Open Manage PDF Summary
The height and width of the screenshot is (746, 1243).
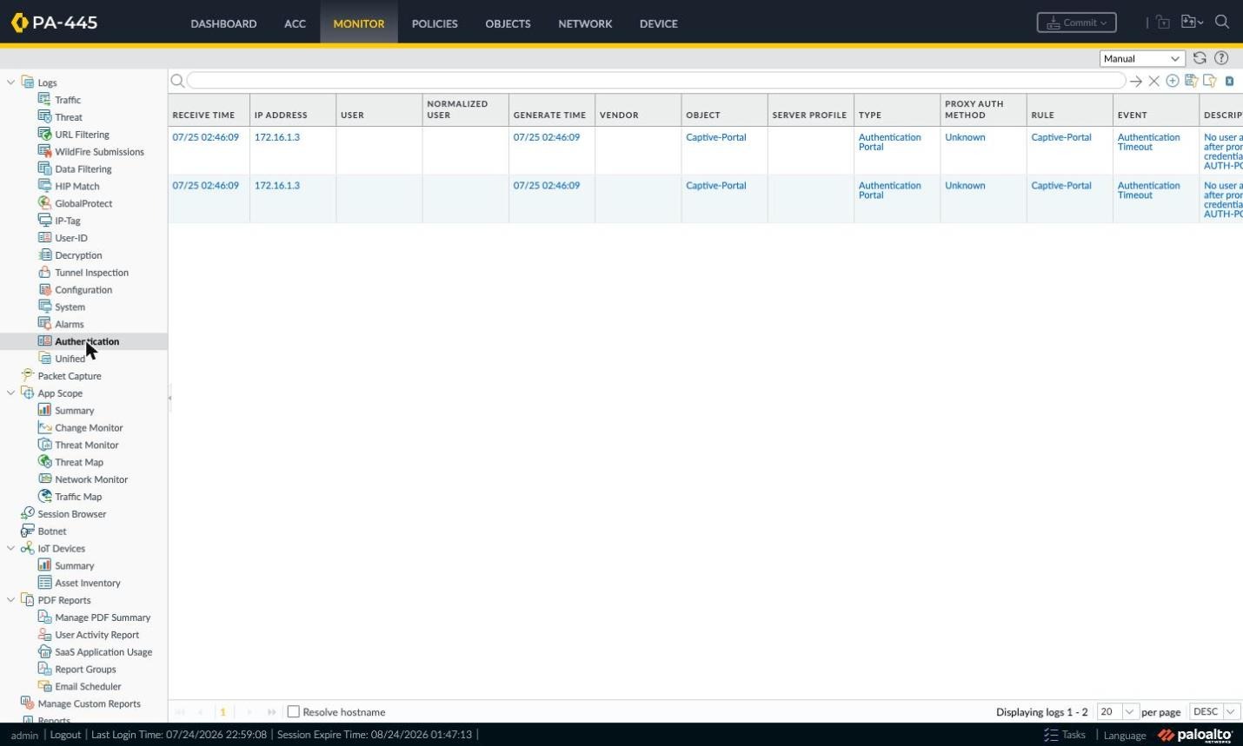pos(103,617)
